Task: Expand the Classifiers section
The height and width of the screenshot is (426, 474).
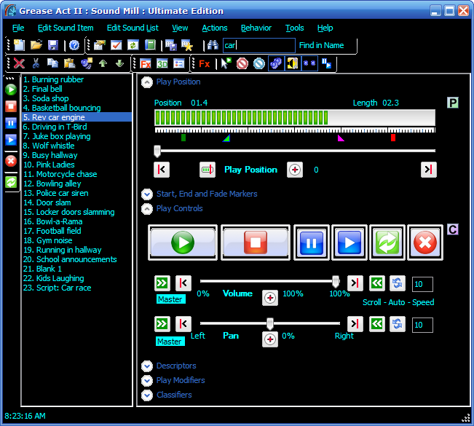Action: tap(147, 395)
